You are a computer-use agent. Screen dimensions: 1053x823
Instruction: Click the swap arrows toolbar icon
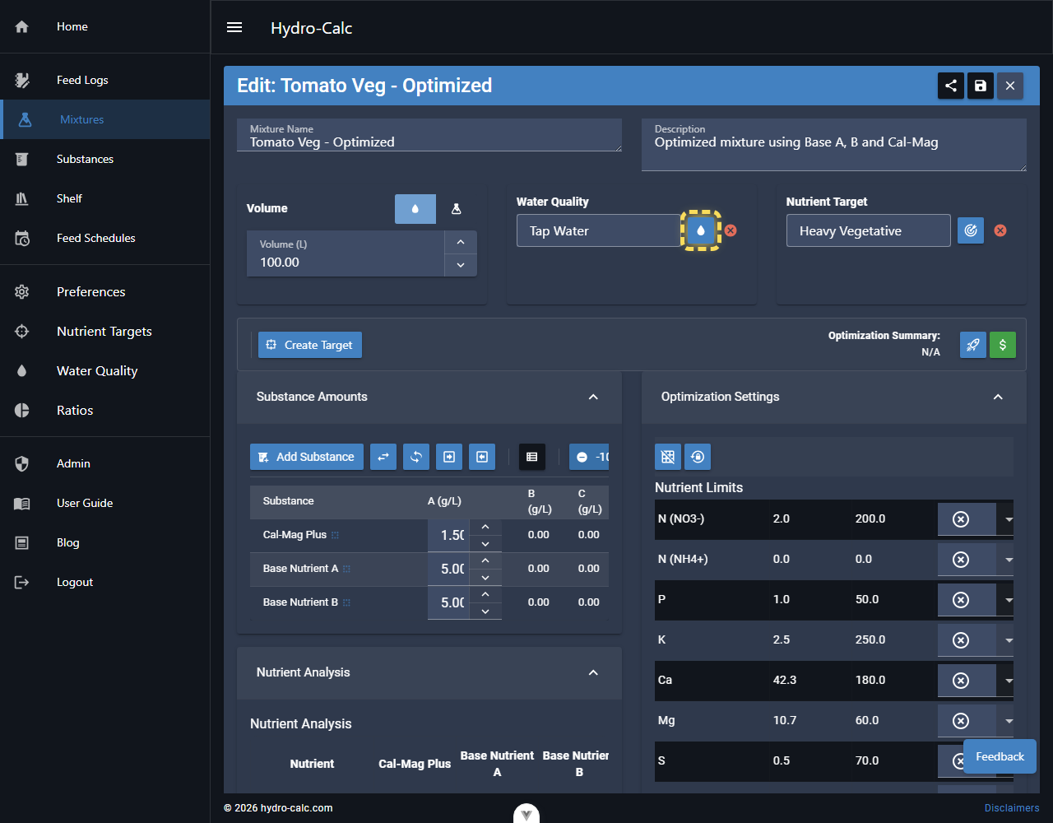click(x=383, y=457)
